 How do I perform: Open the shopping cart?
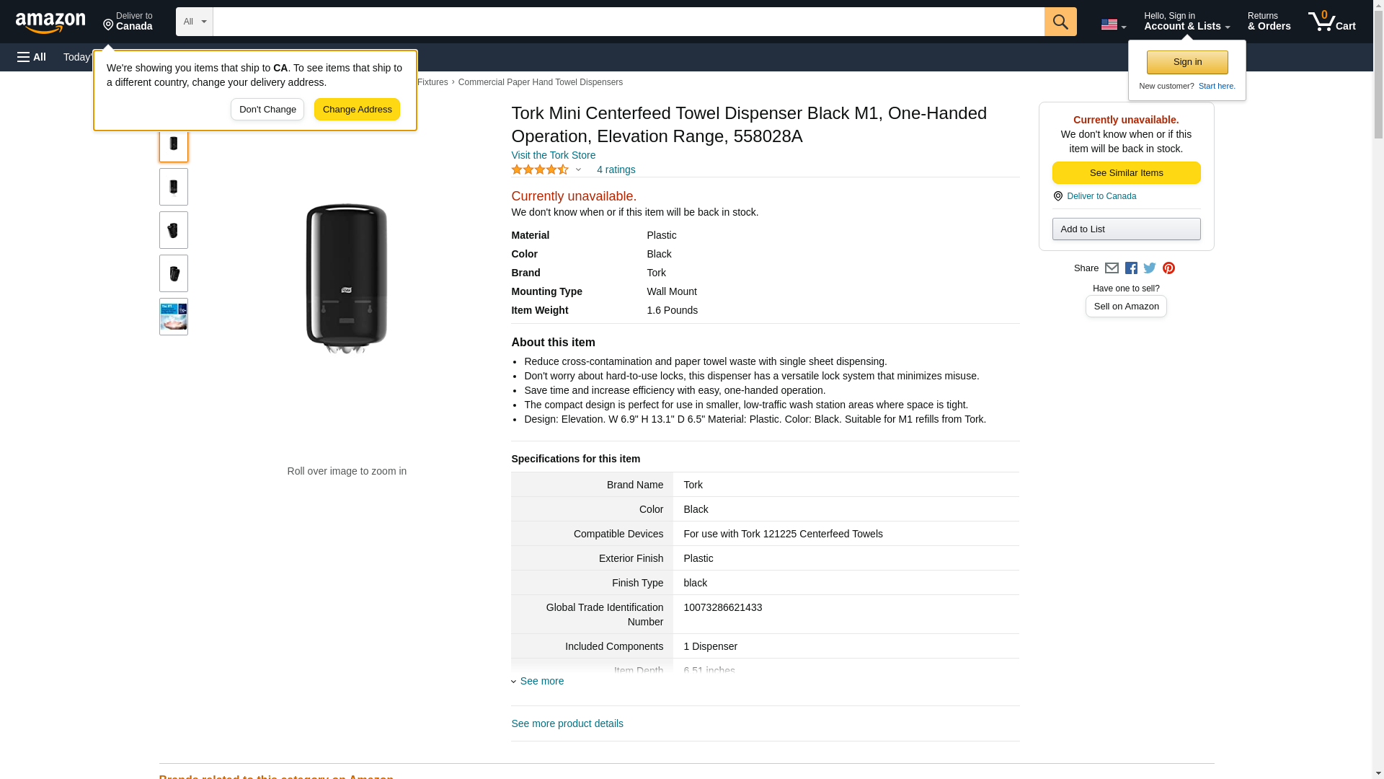pyautogui.click(x=1331, y=22)
